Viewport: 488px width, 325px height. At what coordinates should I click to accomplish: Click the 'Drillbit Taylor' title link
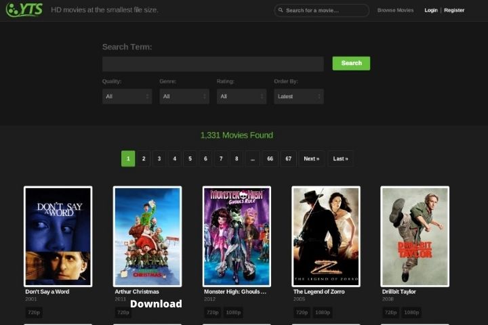pos(399,292)
